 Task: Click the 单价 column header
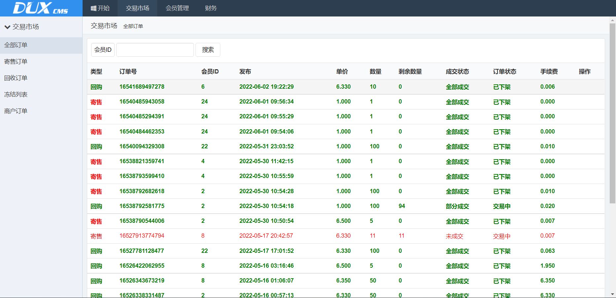(x=342, y=72)
